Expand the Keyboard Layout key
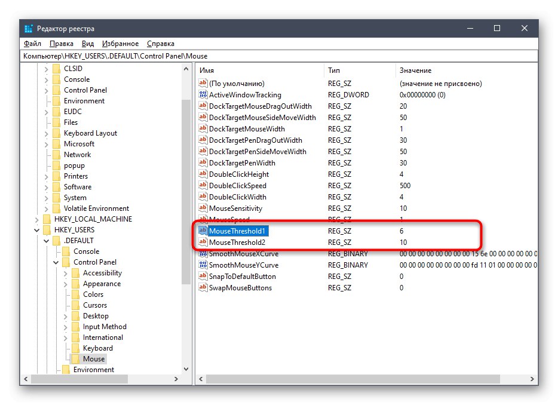 pos(46,134)
